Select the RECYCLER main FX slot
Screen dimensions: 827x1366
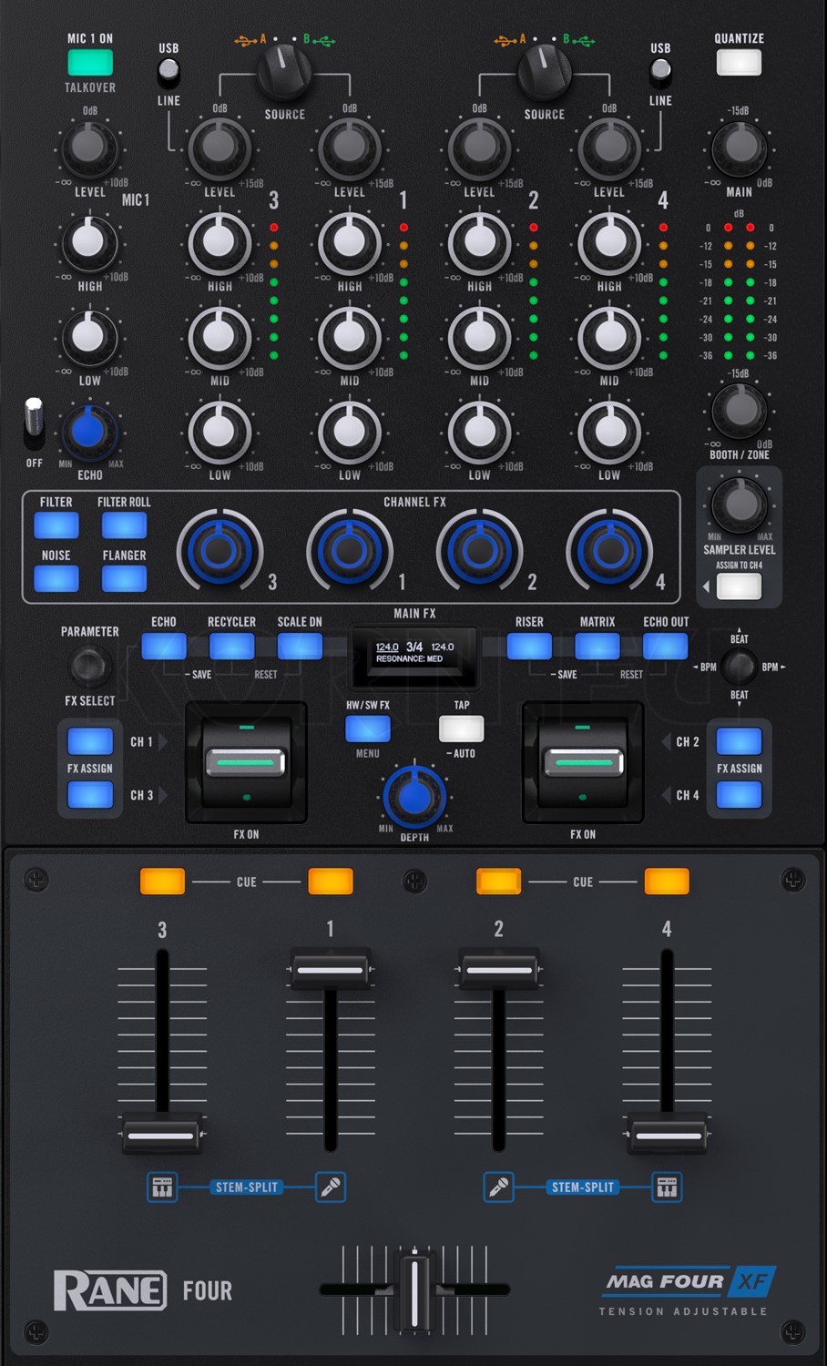coord(231,645)
